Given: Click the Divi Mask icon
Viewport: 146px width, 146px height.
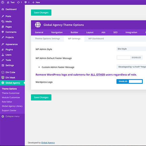Looking at the screenshot, I should click(x=3, y=78).
